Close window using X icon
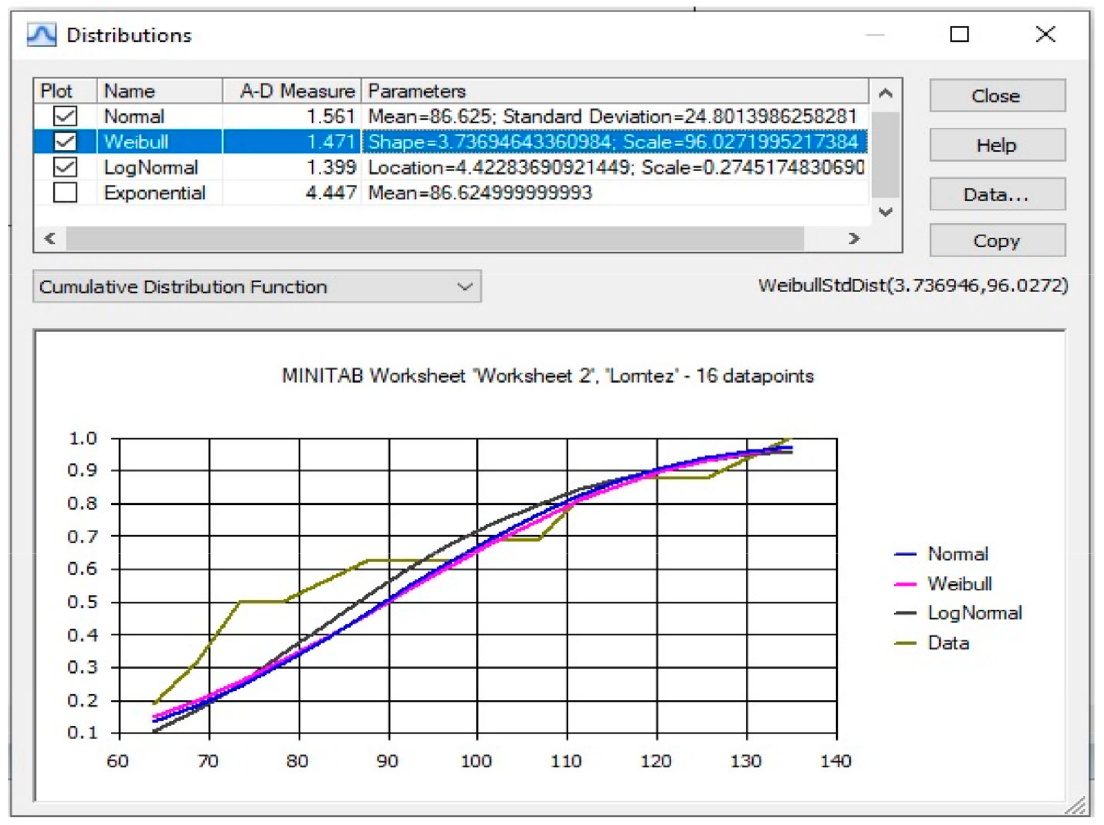Image resolution: width=1104 pixels, height=825 pixels. pos(1045,34)
